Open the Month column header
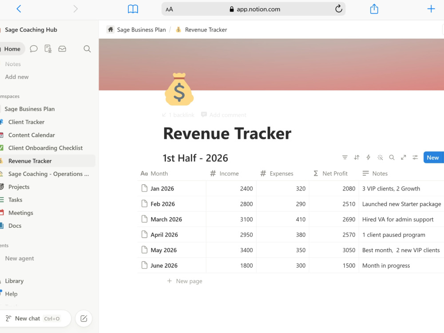 pos(171,174)
